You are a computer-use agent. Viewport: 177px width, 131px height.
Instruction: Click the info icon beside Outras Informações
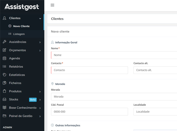pos(52,125)
